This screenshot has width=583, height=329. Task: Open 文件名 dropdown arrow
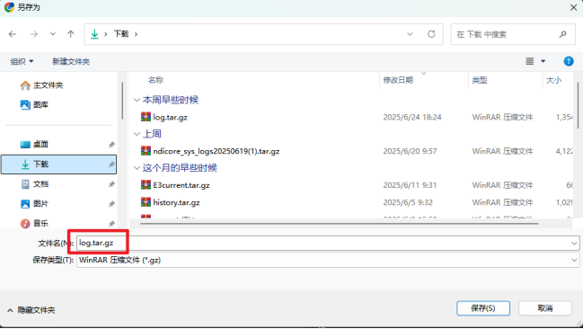pos(574,243)
